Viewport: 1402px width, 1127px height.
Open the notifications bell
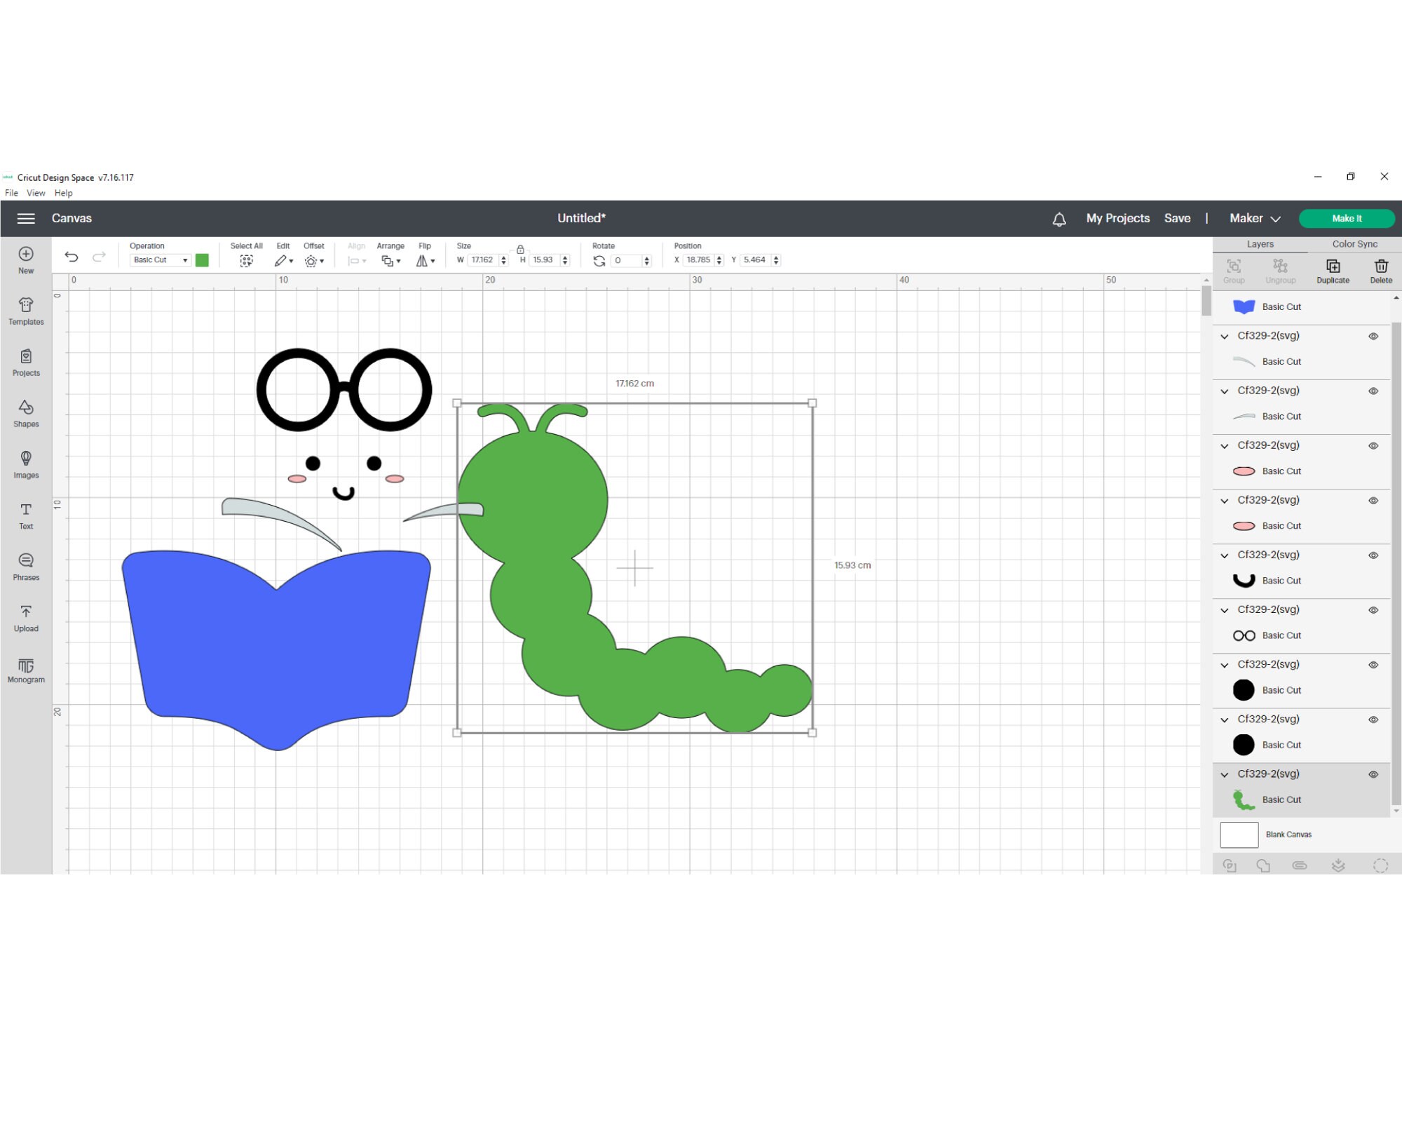pyautogui.click(x=1059, y=219)
